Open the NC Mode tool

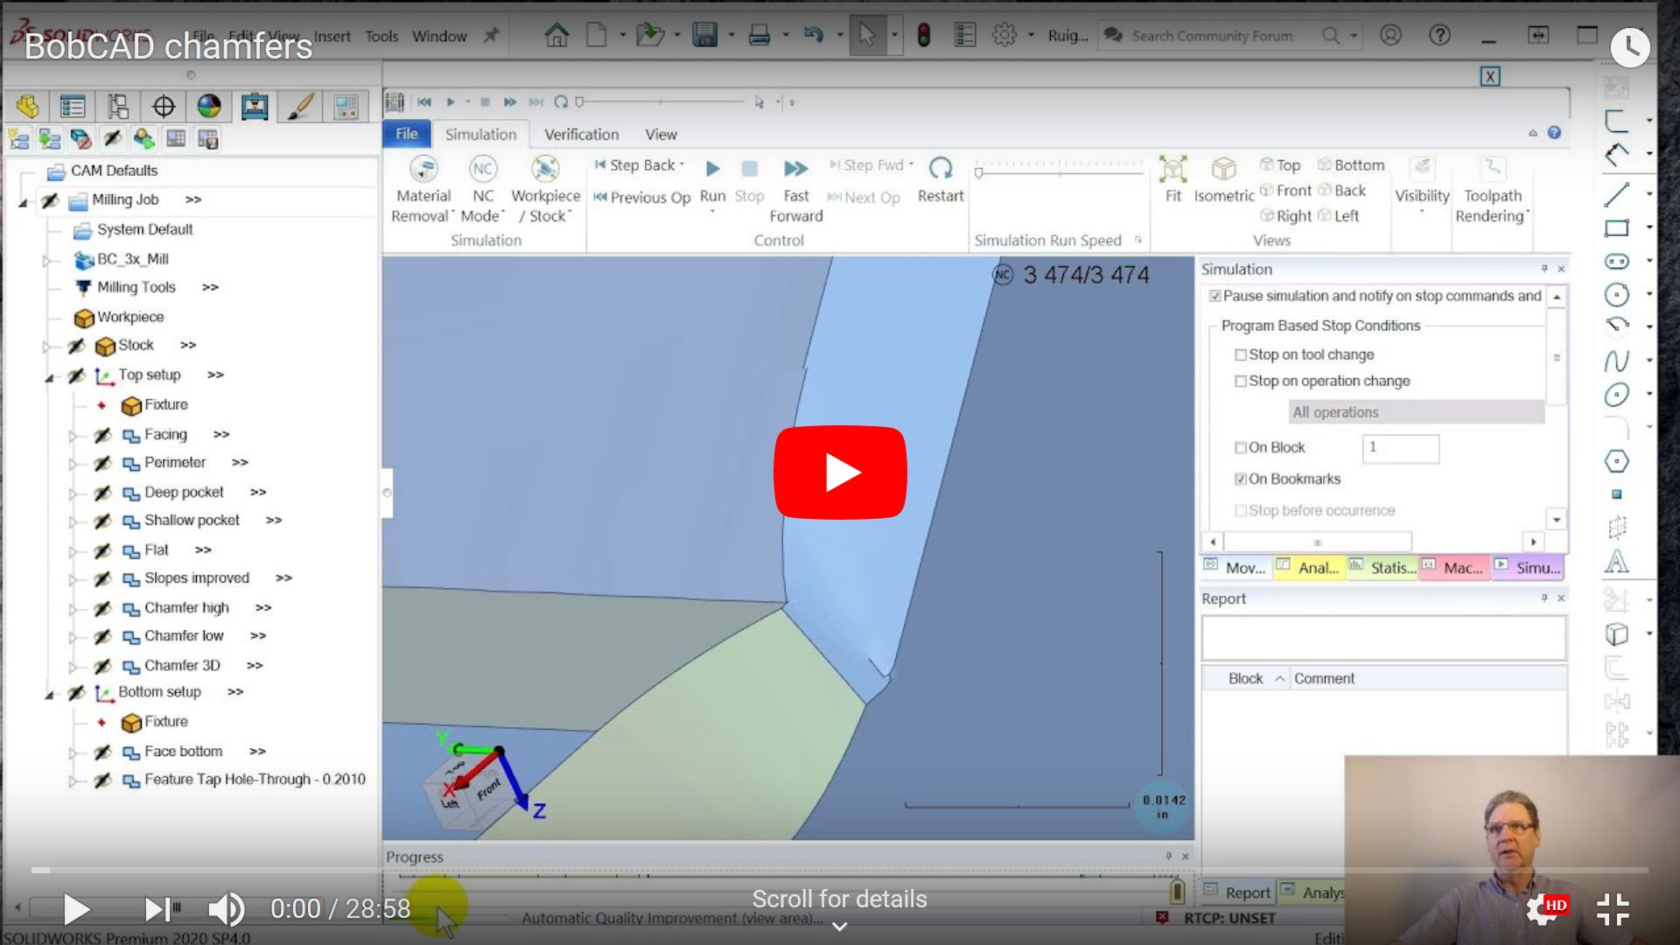click(x=483, y=168)
